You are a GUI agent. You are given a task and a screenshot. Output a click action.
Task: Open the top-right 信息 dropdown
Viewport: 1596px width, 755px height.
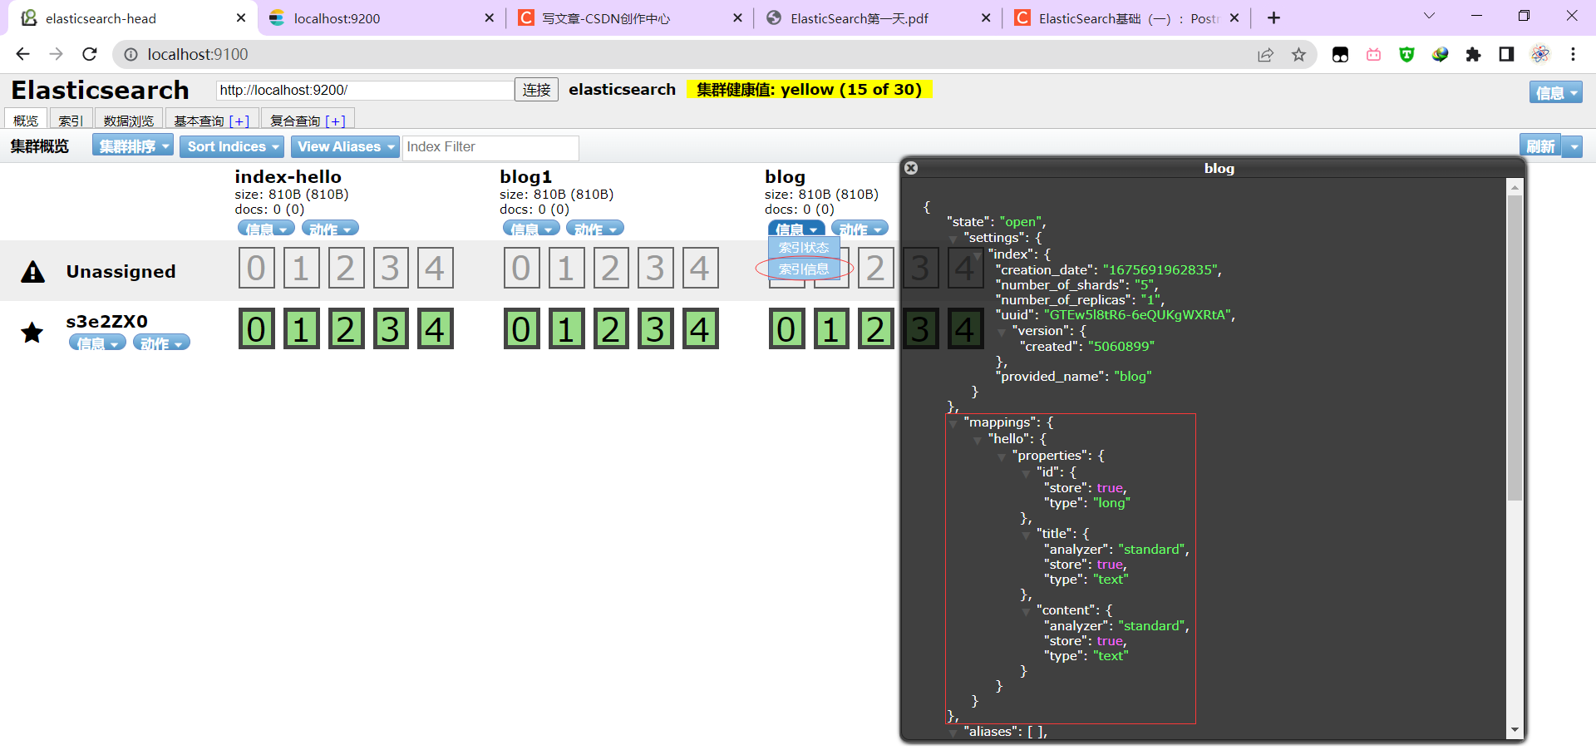(x=1555, y=92)
